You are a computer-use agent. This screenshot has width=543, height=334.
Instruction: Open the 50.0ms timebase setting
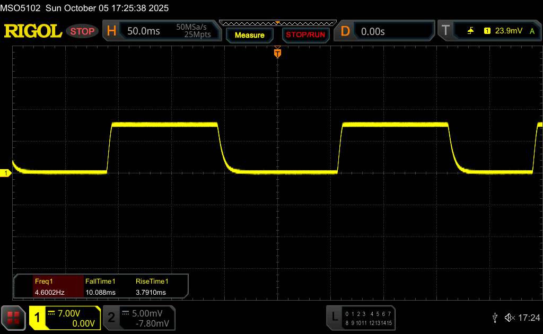pos(144,31)
